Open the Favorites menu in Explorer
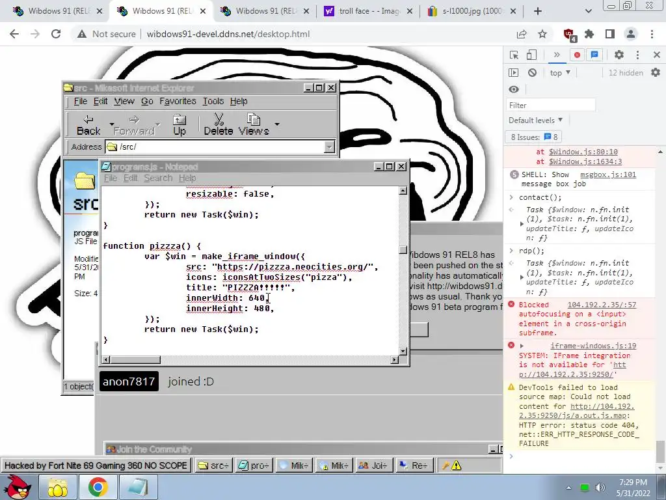 coord(178,101)
